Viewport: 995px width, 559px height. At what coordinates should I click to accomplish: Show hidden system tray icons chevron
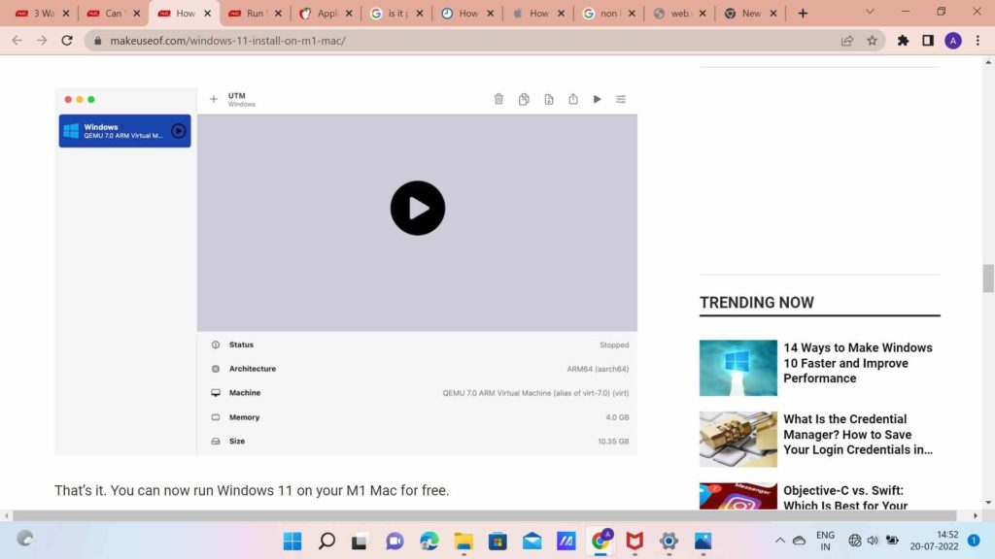(780, 540)
